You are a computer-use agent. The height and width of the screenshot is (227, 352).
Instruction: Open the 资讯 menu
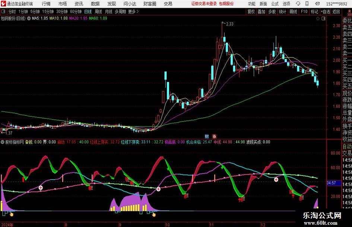[x=79, y=4]
